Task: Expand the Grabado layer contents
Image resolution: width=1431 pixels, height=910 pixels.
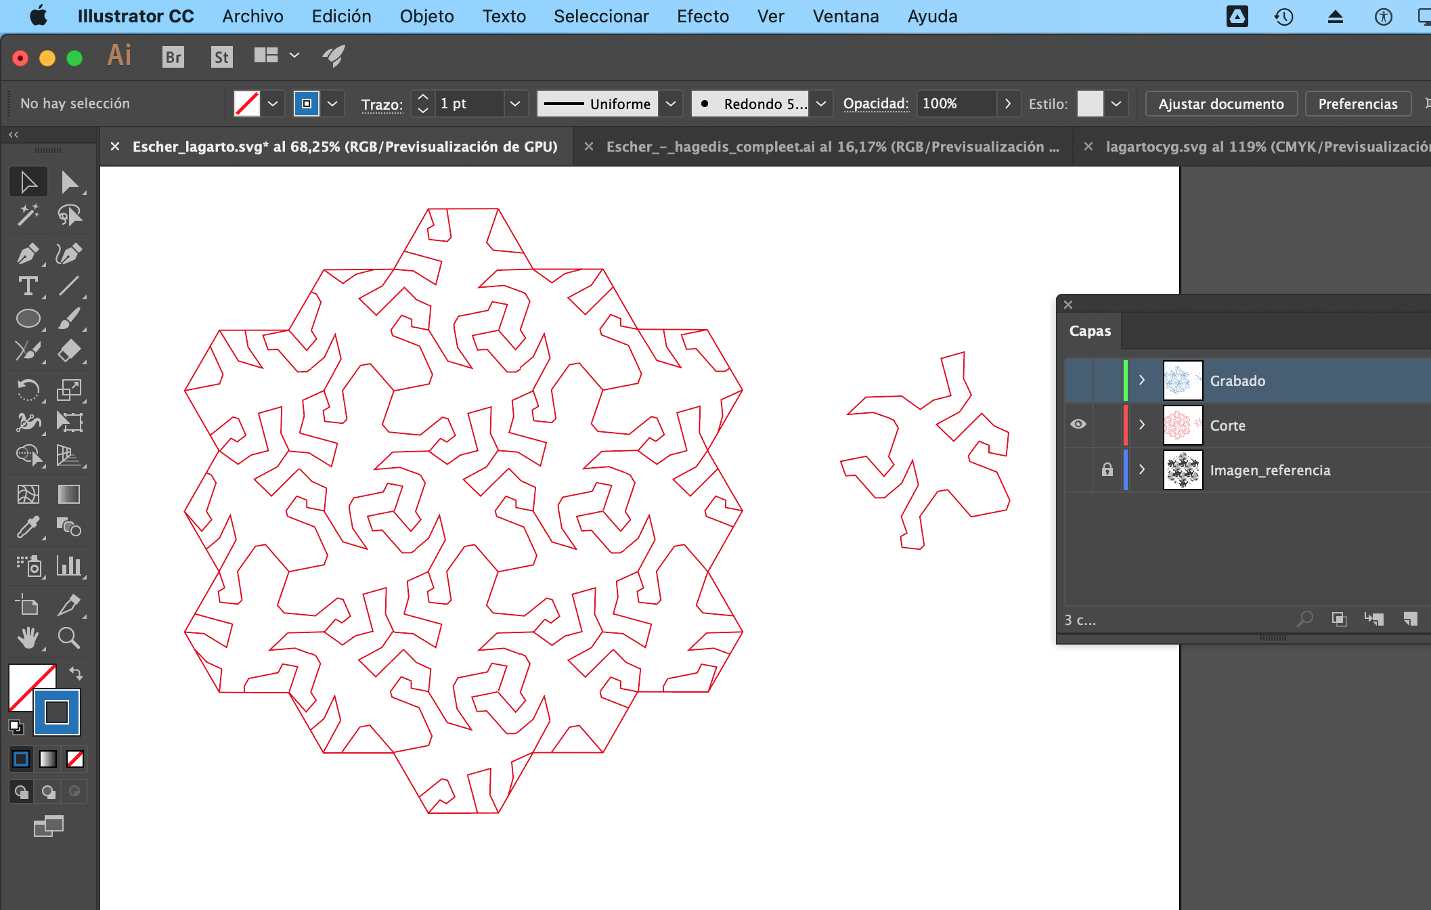Action: tap(1142, 380)
